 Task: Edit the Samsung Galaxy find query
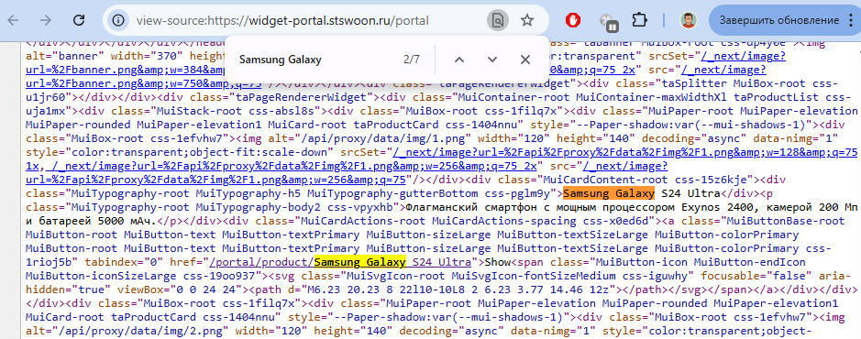[315, 60]
